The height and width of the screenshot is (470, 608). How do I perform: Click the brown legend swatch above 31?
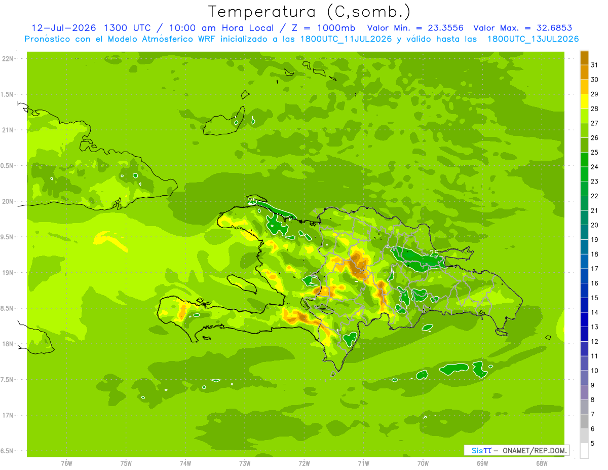(584, 57)
